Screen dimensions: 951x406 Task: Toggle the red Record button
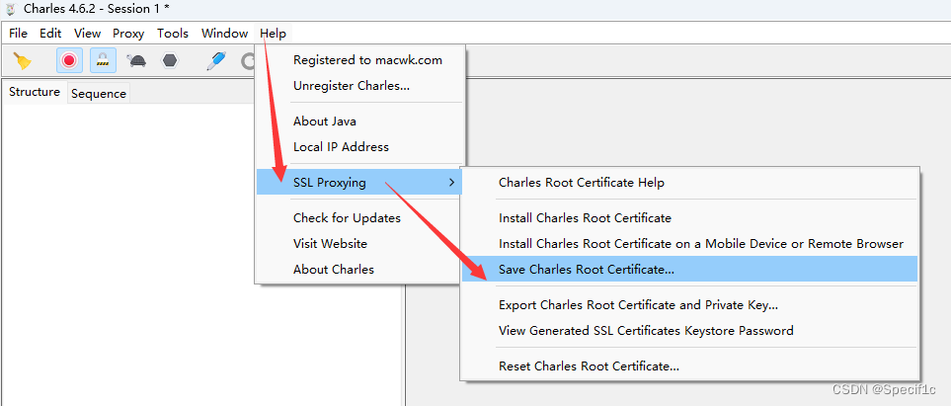coord(69,60)
